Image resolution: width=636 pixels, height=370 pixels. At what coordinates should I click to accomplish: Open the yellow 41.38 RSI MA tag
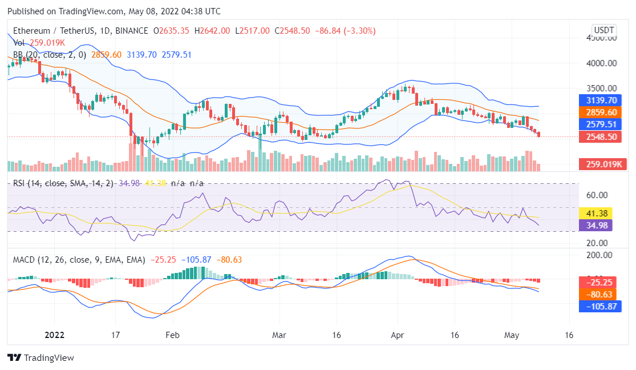point(596,212)
